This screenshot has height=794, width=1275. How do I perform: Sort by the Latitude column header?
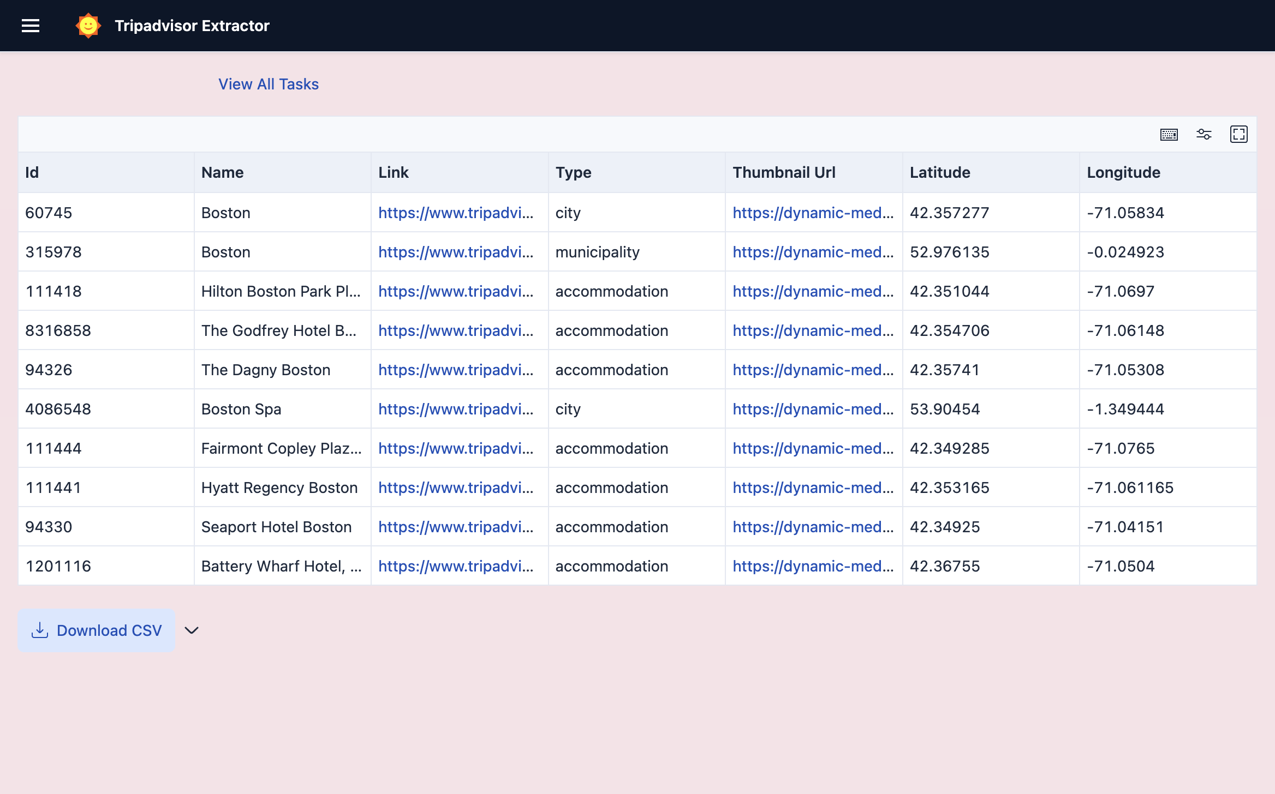pos(940,172)
